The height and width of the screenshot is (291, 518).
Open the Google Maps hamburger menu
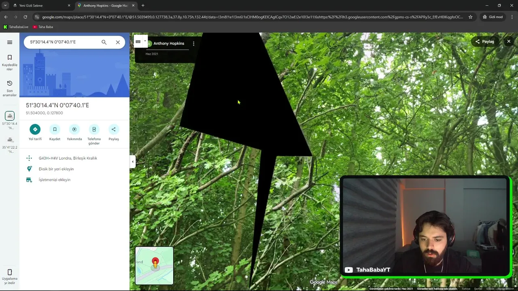tap(10, 42)
